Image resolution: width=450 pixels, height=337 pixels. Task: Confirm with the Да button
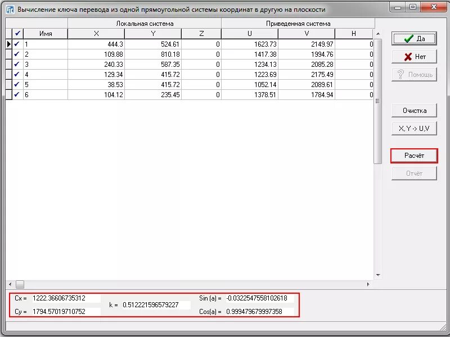pos(414,39)
